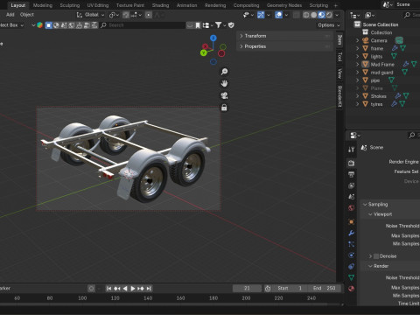Image resolution: width=420 pixels, height=315 pixels.
Task: Toggle lock camera to view padlock
Action: [224, 108]
